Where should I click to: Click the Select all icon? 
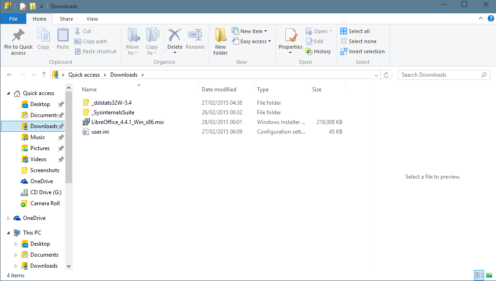(344, 31)
